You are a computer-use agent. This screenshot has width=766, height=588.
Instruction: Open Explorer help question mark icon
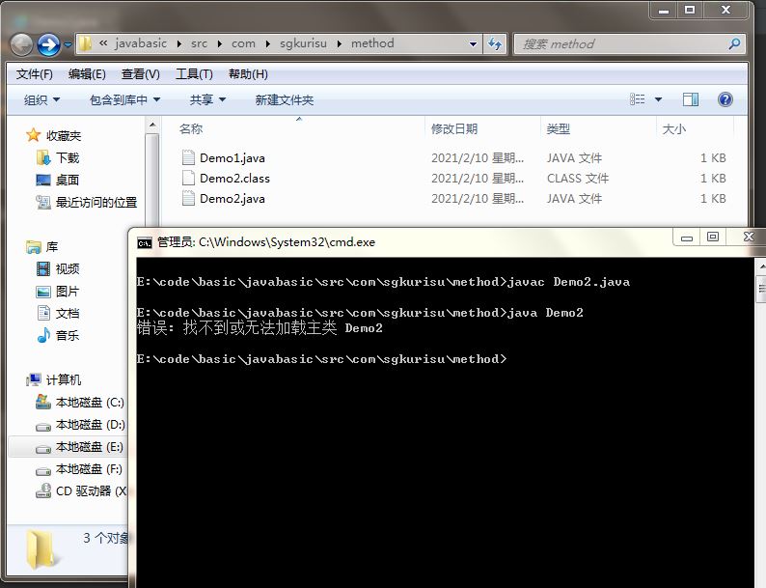(x=725, y=99)
